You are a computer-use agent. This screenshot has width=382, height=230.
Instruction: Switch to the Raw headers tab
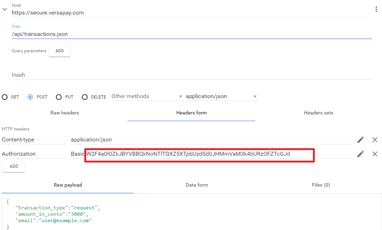pyautogui.click(x=64, y=113)
